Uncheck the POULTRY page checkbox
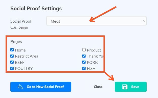Viewport: 158px width, 98px height. click(12, 68)
